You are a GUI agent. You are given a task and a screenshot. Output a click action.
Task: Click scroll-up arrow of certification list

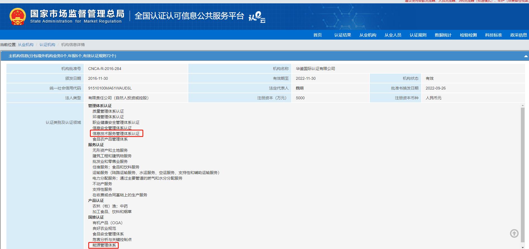523,106
